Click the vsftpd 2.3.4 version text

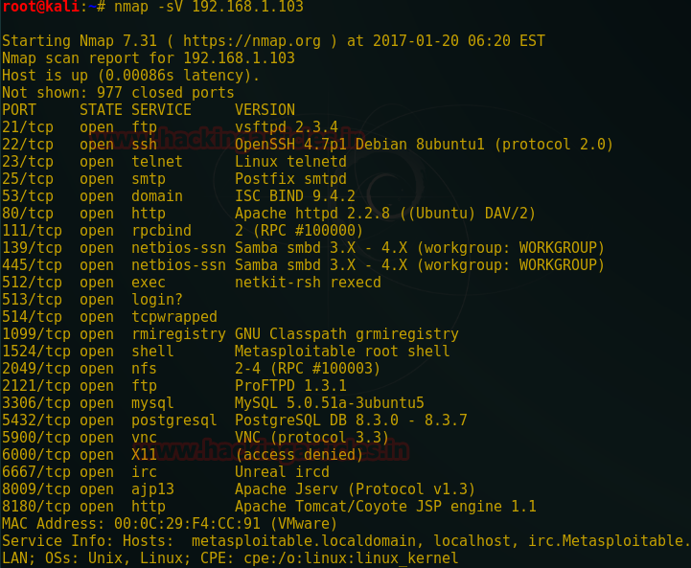287,127
